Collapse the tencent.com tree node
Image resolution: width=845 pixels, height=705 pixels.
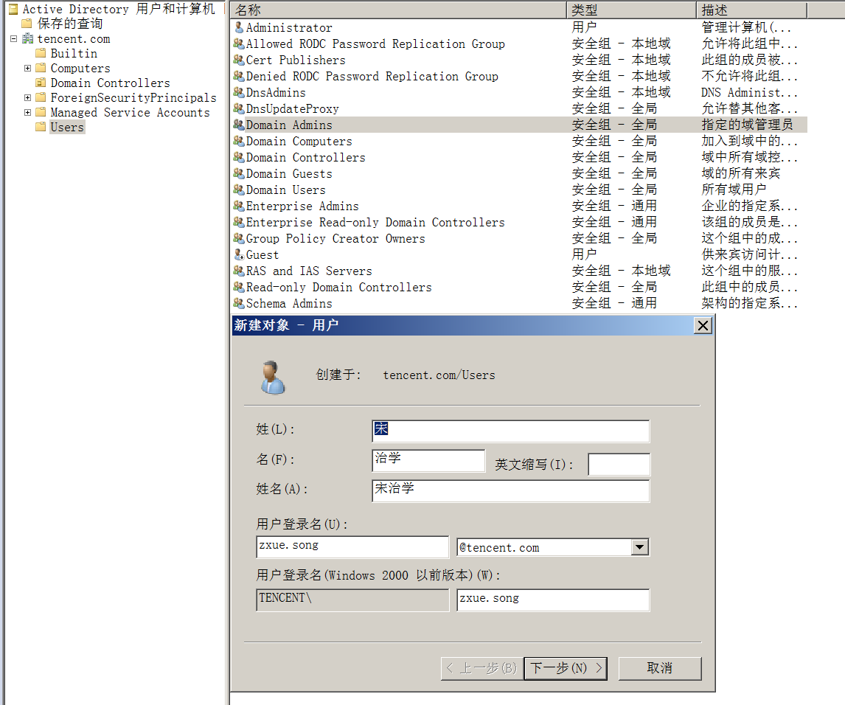point(13,39)
